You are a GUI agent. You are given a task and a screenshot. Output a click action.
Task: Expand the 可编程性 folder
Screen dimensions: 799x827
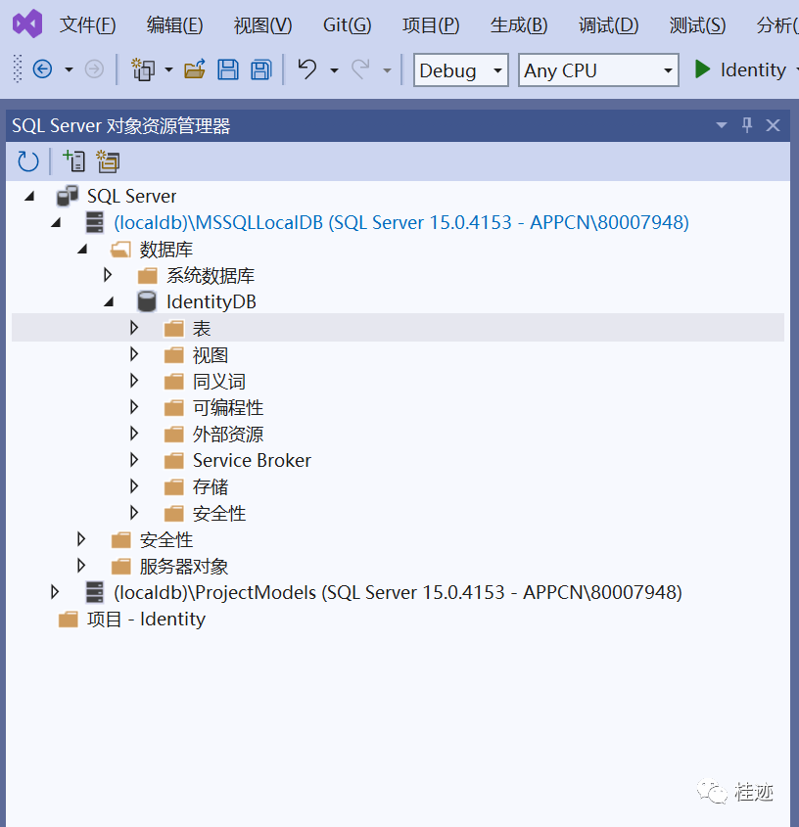[134, 406]
